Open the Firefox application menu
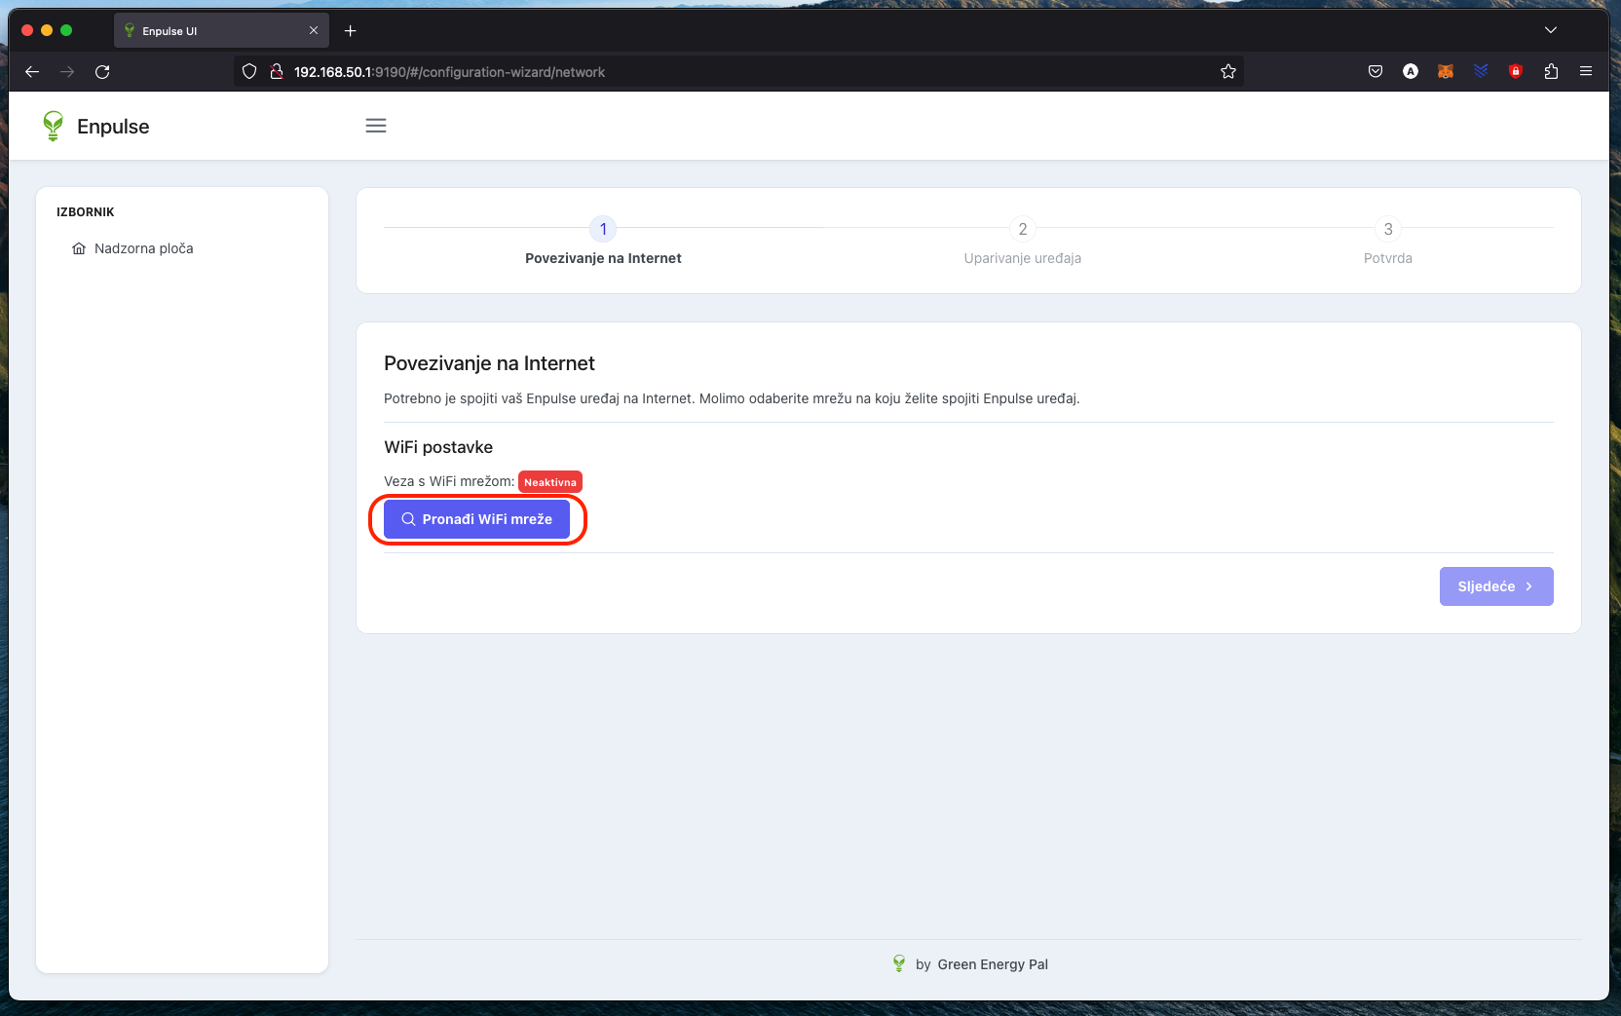Screen dimensions: 1621x1016 1586,71
